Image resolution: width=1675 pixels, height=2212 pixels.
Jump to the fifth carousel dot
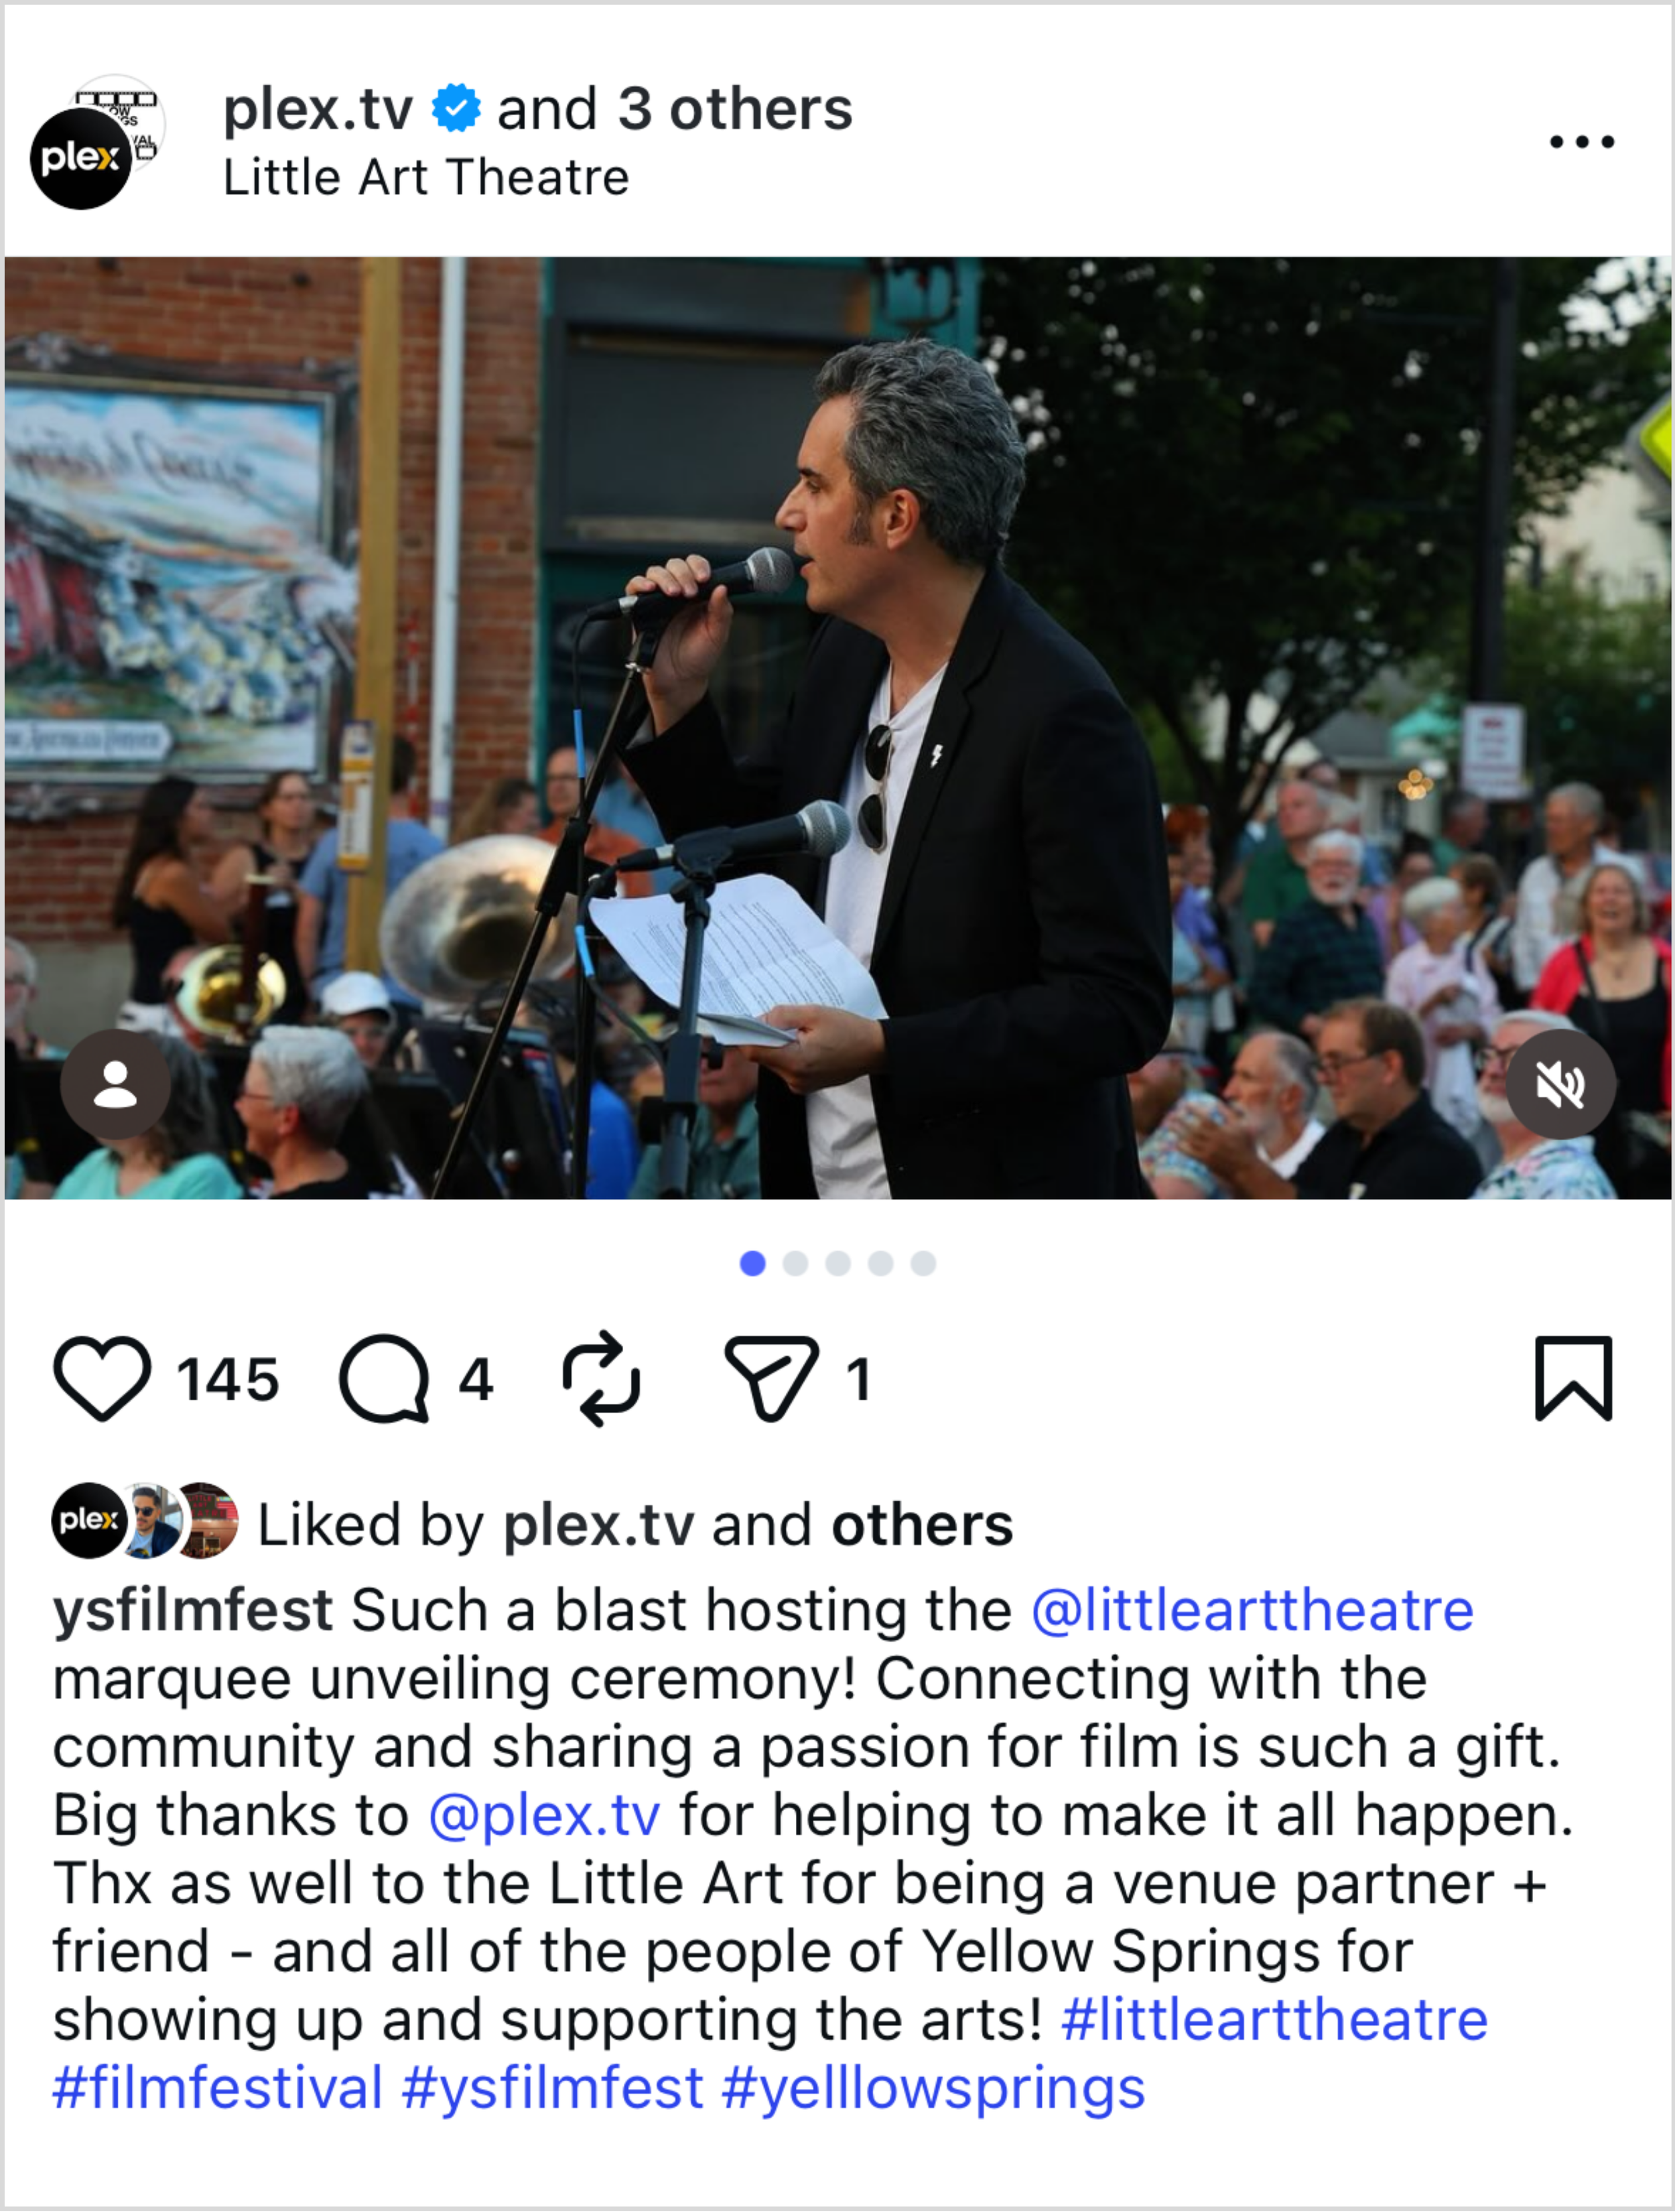click(x=923, y=1264)
